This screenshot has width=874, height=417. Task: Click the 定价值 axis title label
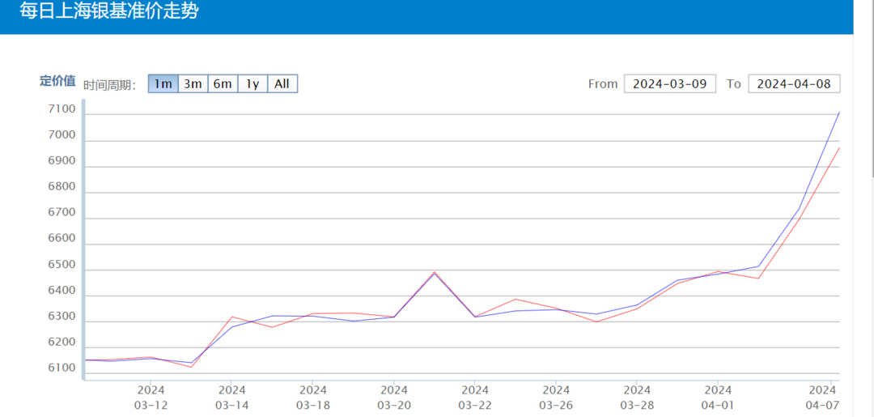pos(57,81)
